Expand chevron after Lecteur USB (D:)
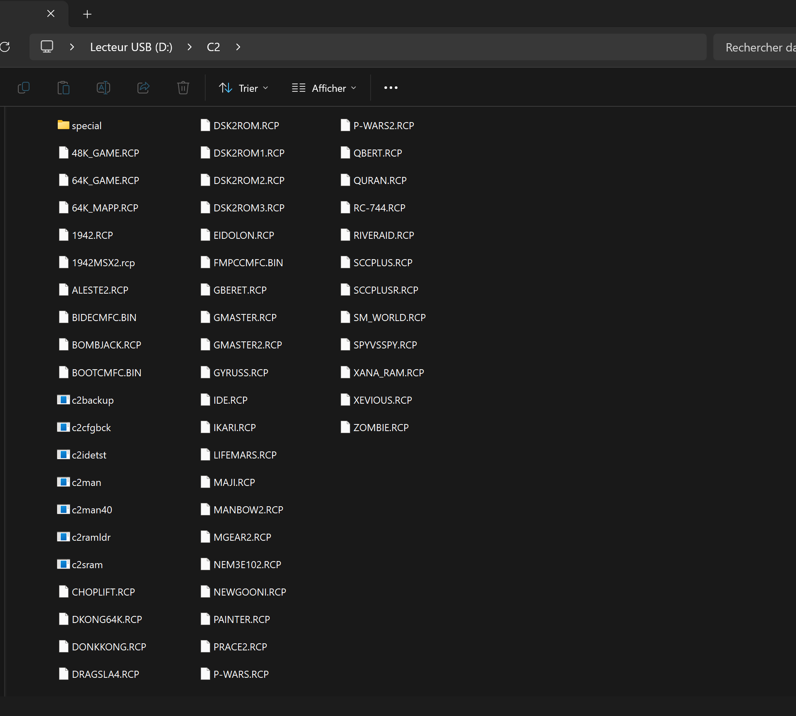This screenshot has width=796, height=716. (189, 47)
